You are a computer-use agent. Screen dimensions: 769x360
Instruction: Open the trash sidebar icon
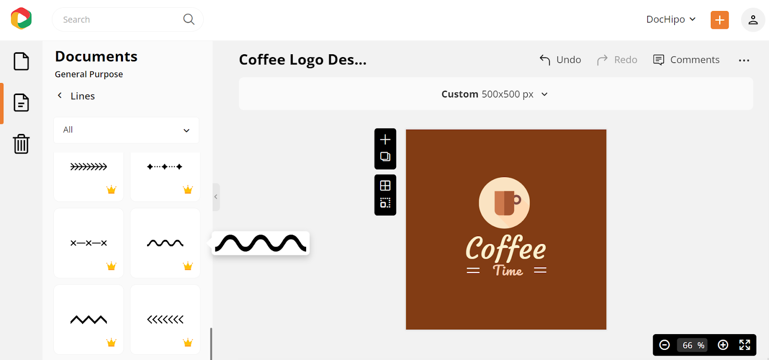coord(21,144)
